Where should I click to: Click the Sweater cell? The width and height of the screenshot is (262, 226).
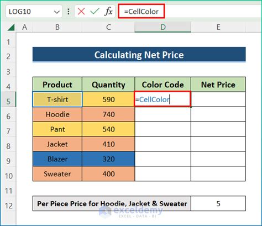click(x=57, y=174)
